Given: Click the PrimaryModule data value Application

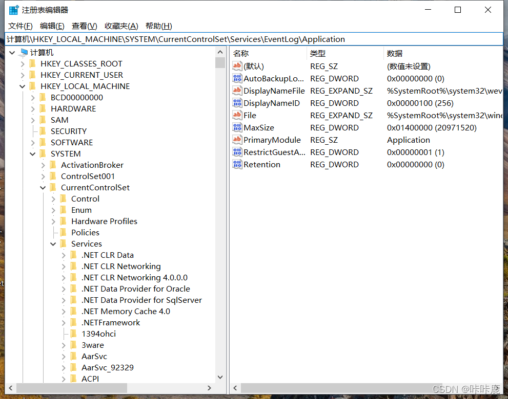Looking at the screenshot, I should pyautogui.click(x=408, y=140).
